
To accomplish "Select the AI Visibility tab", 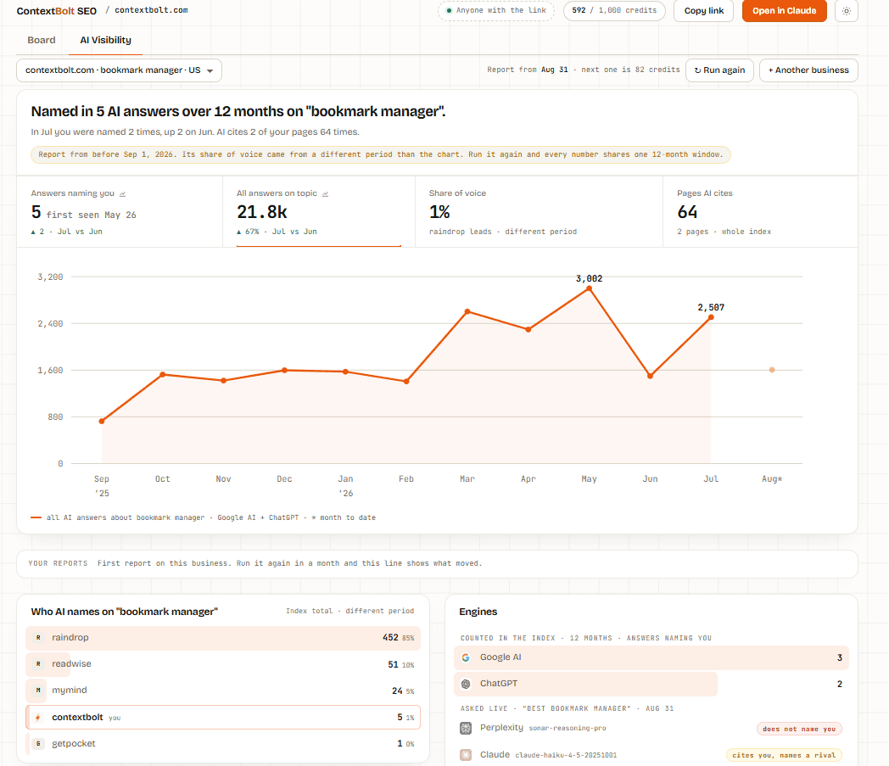I will pos(105,40).
